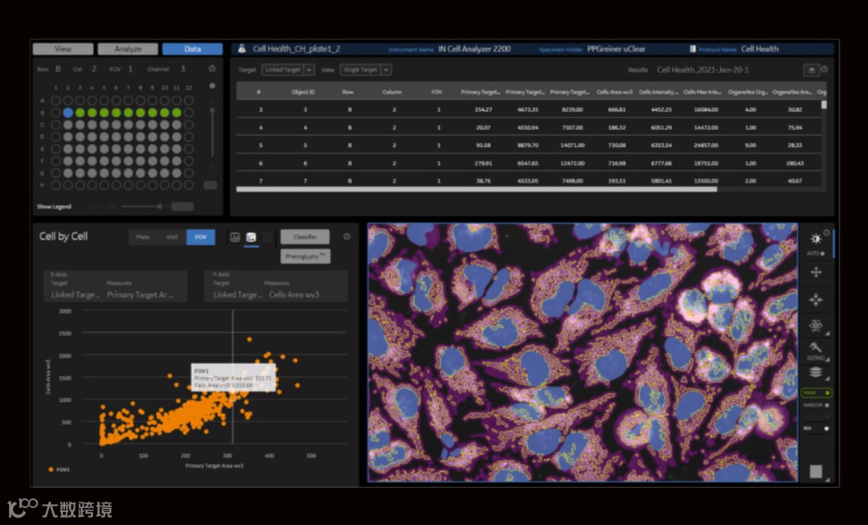Select blue well B2 in plate map

click(68, 113)
